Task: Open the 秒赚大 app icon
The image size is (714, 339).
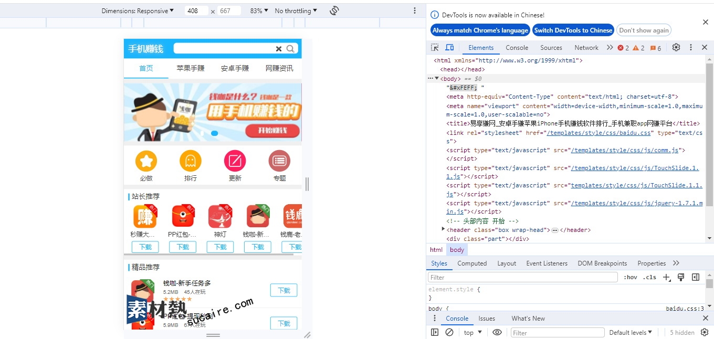Action: [145, 216]
